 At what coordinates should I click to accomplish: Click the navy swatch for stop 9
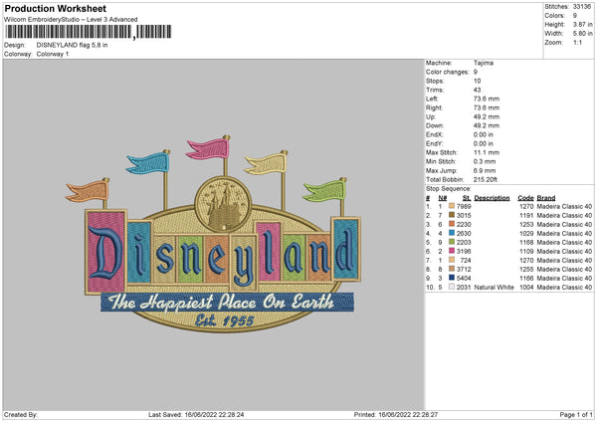[452, 278]
